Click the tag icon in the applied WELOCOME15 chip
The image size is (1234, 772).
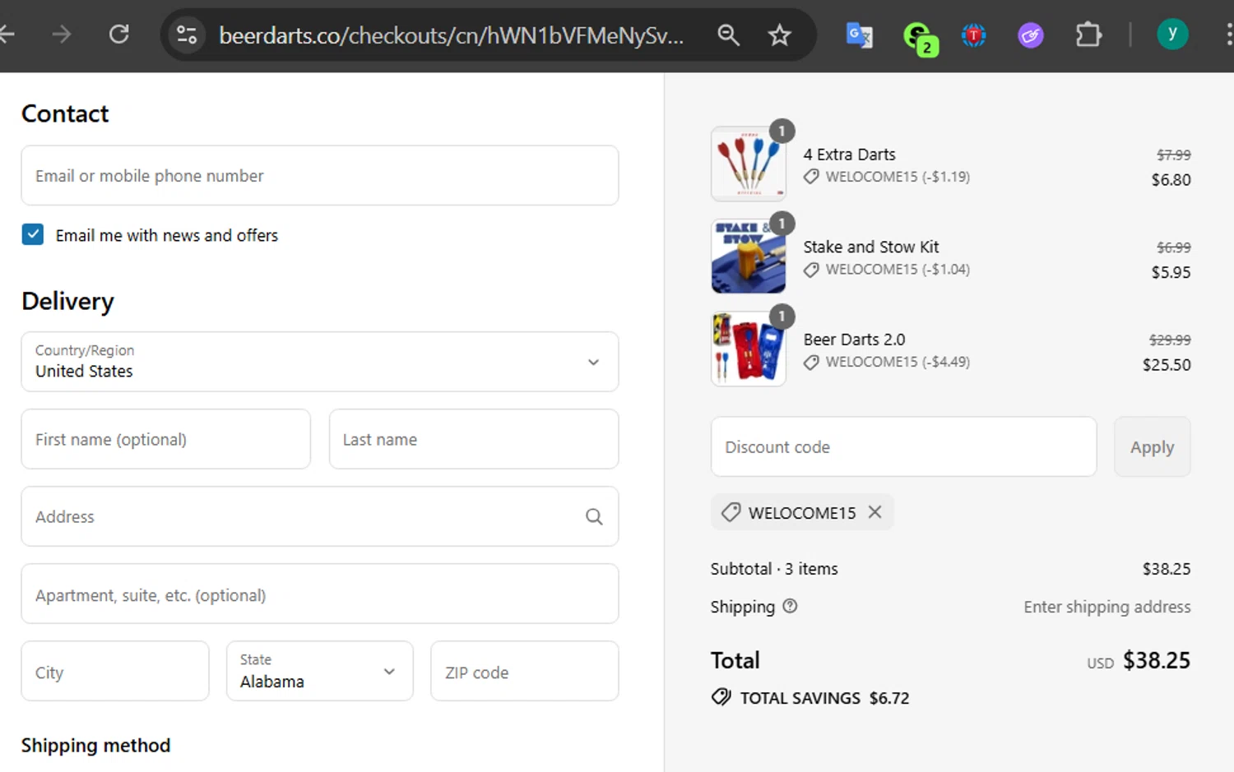click(x=731, y=512)
